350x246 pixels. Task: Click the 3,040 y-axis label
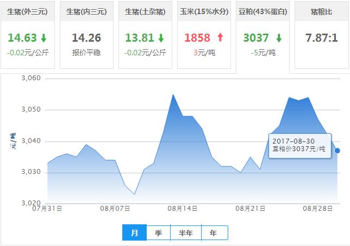pyautogui.click(x=31, y=141)
